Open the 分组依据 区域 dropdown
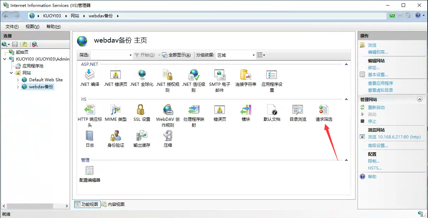The height and width of the screenshot is (218, 428). (x=236, y=55)
